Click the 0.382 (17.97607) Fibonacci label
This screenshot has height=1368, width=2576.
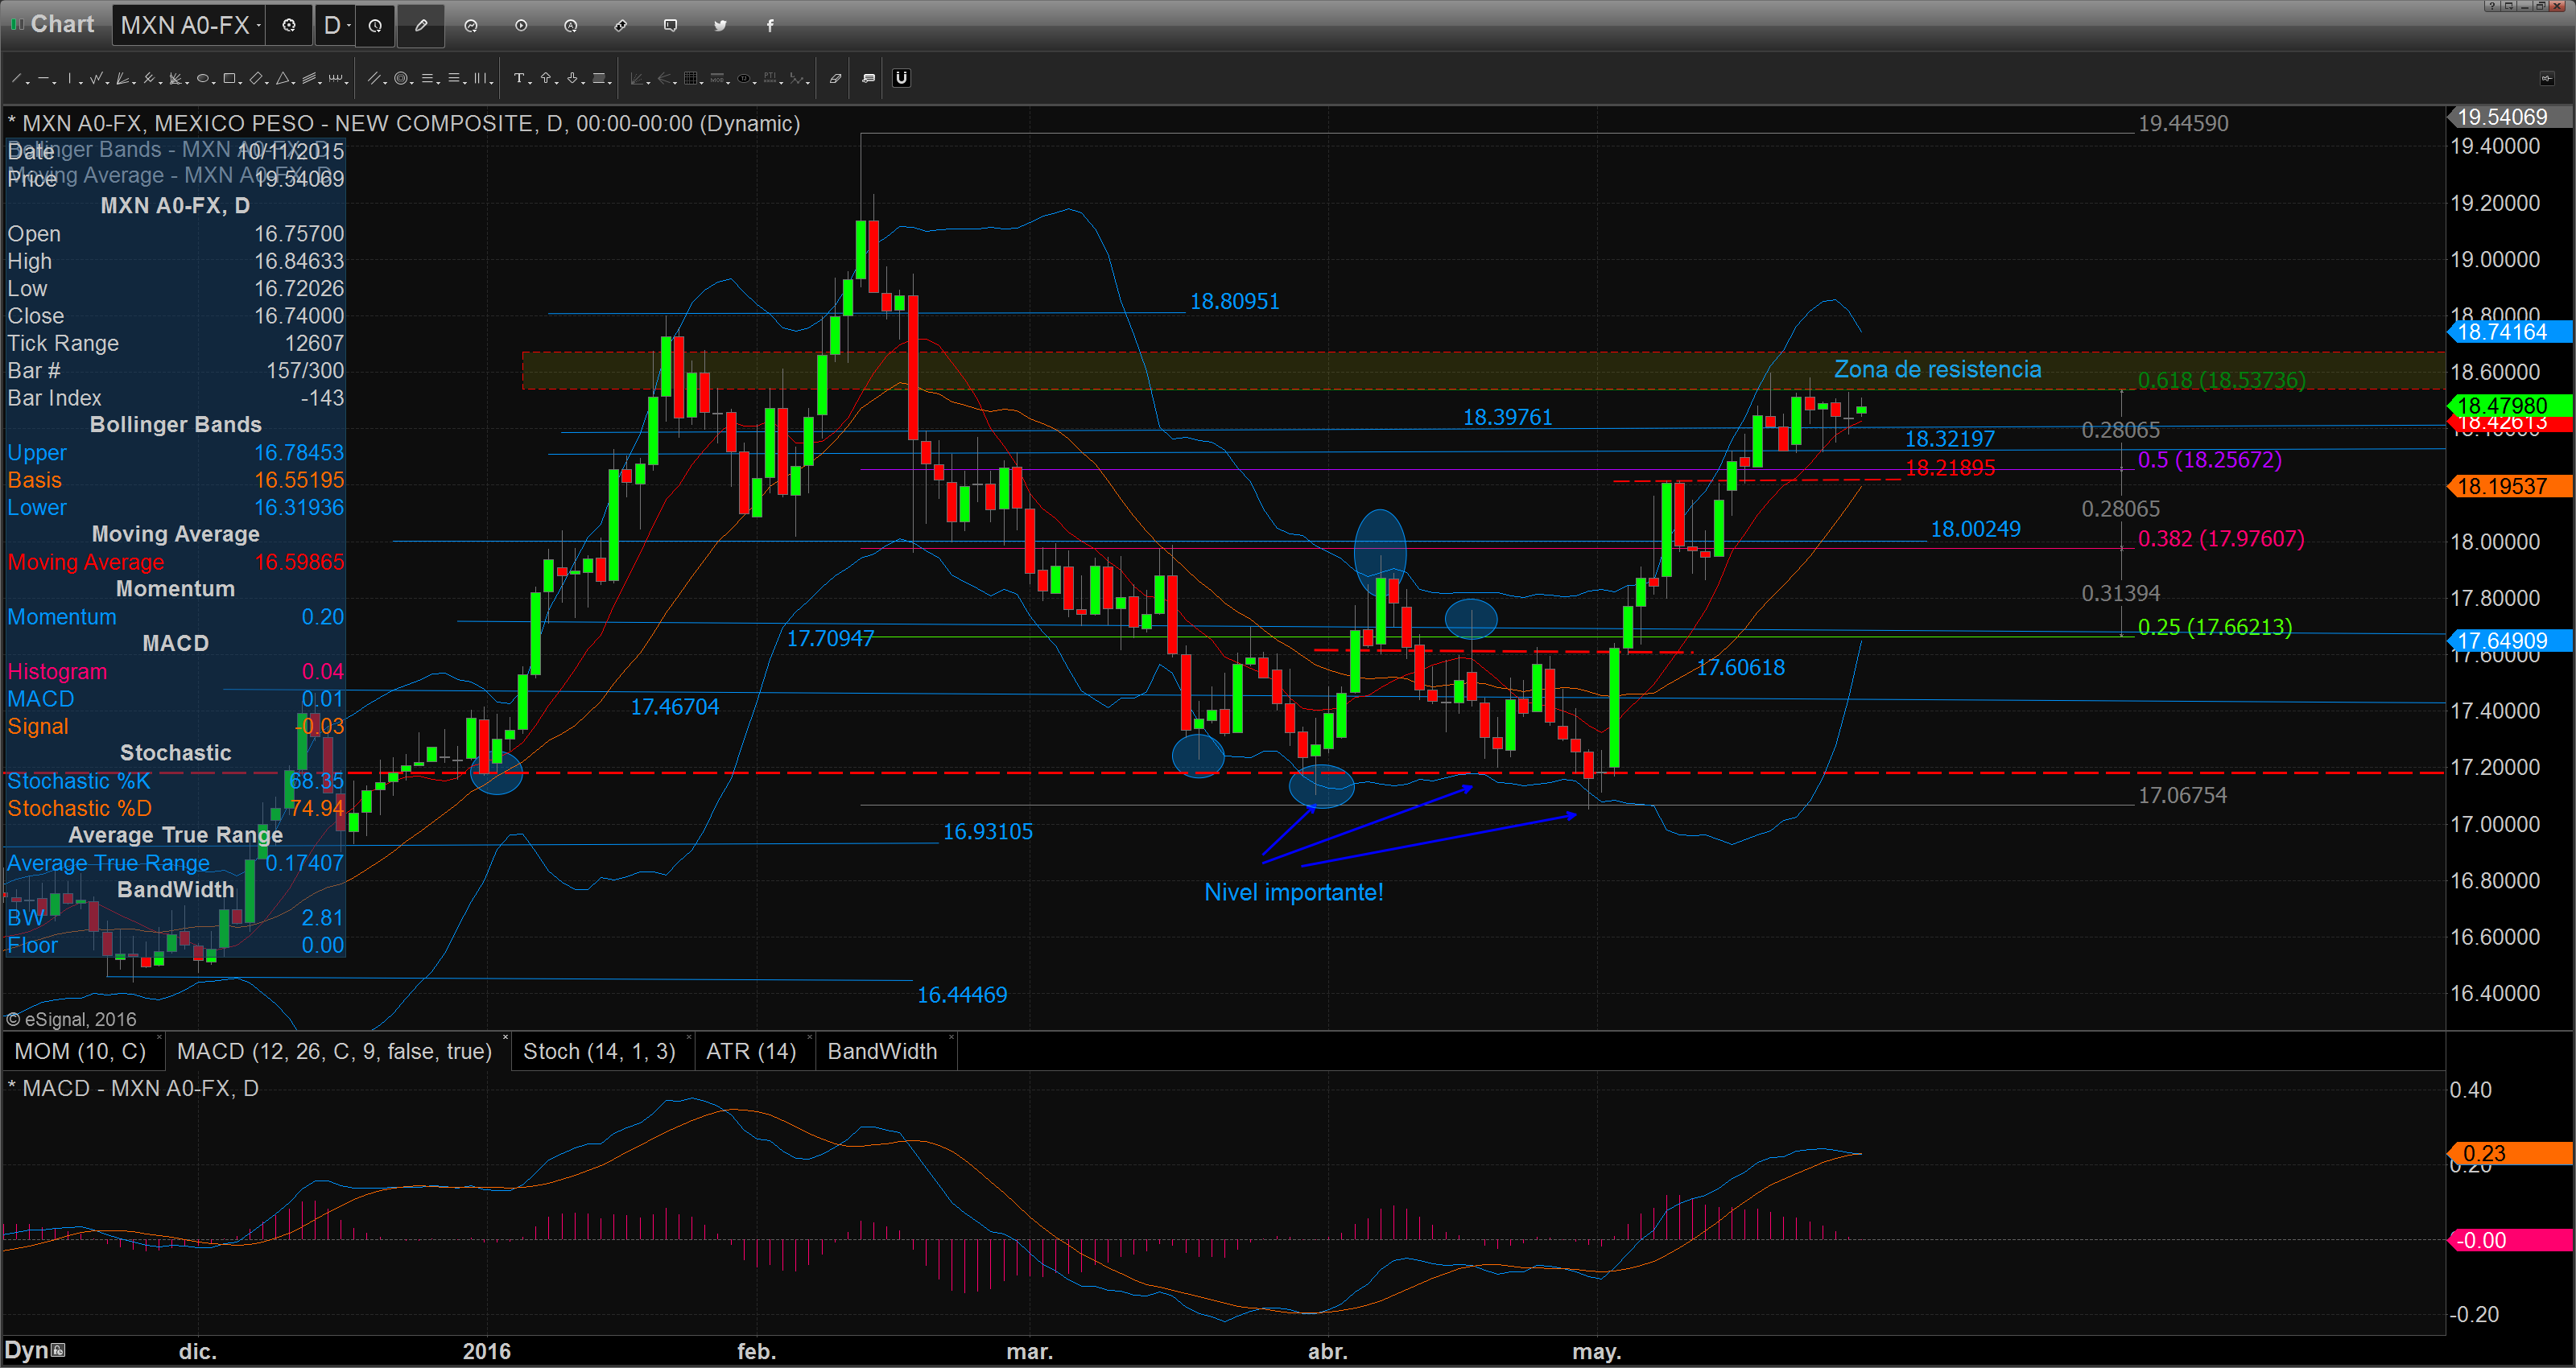point(2221,538)
